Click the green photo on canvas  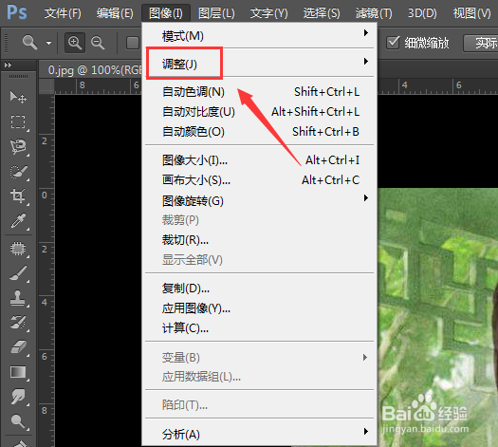(437, 317)
